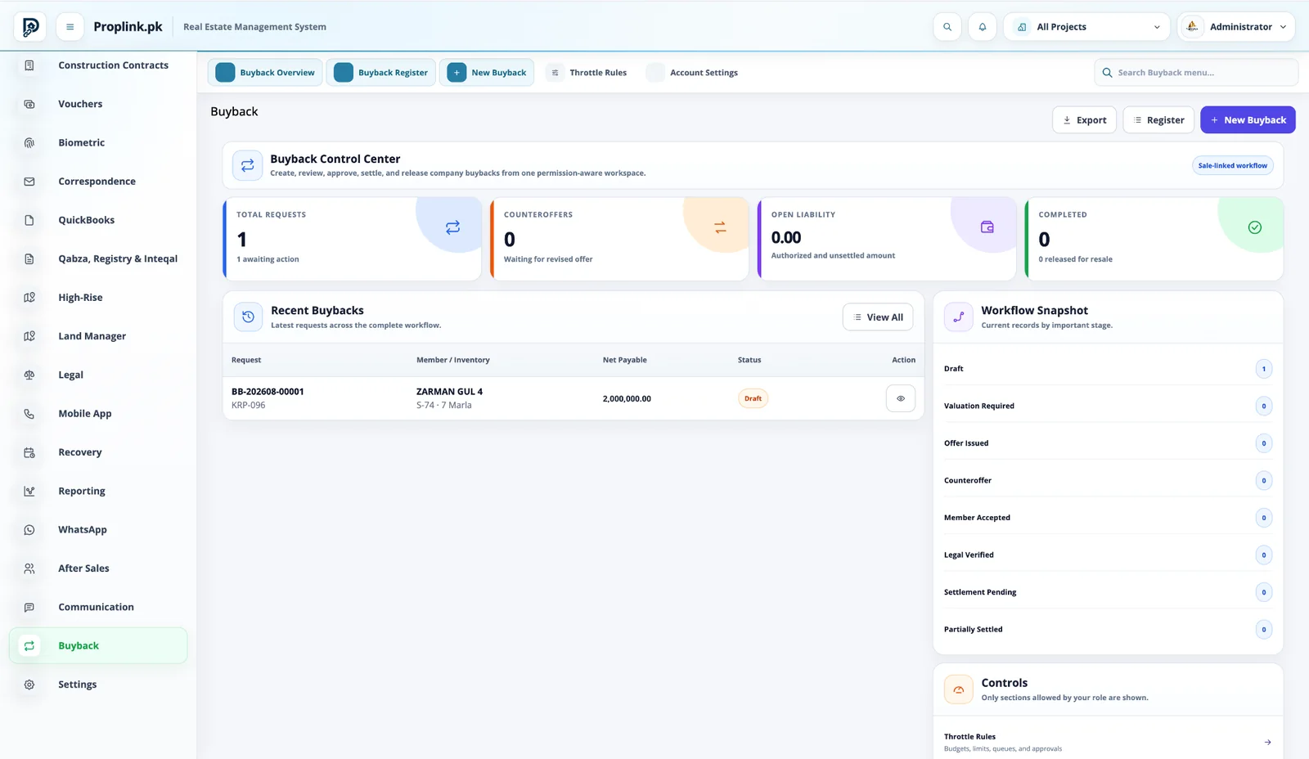Click the High-Rise map icon
This screenshot has width=1309, height=759.
point(29,298)
